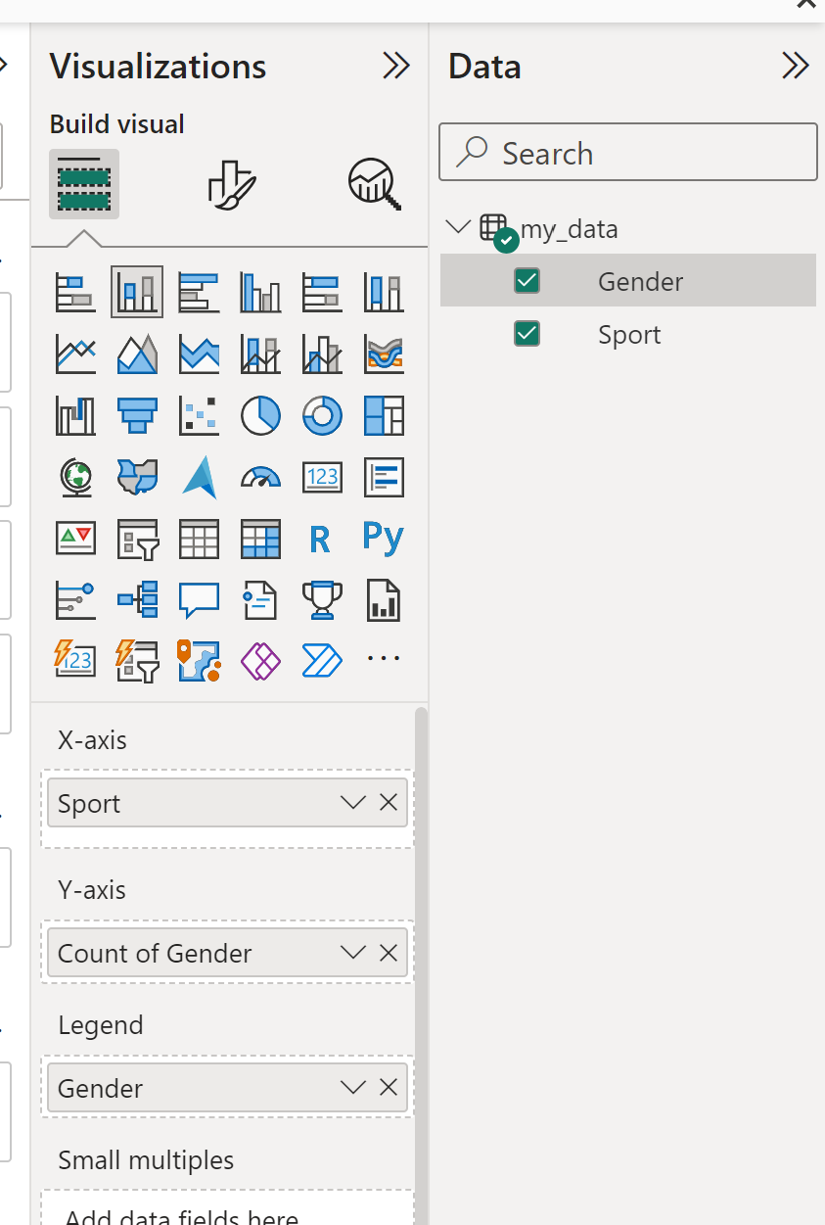The width and height of the screenshot is (825, 1225).
Task: Select the Pie chart visual
Action: coord(260,416)
